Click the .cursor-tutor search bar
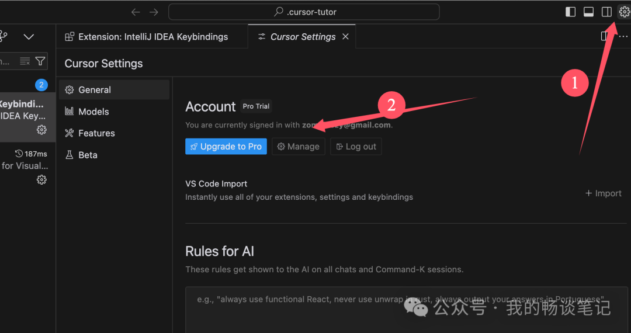Screen dimensions: 631x333 (304, 12)
